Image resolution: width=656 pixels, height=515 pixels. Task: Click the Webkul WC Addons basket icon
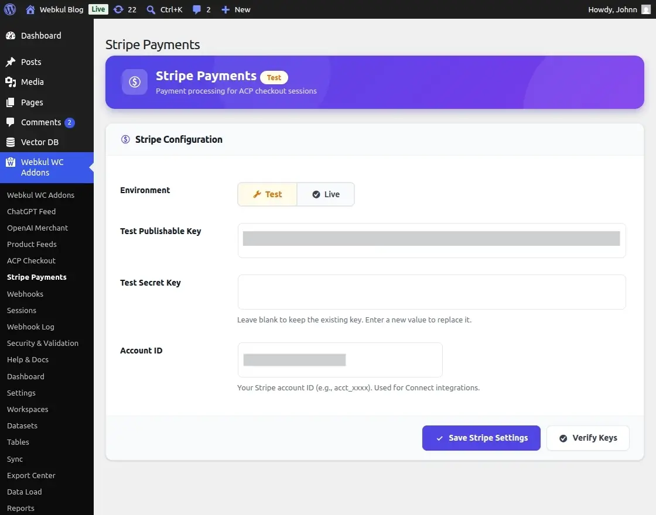coord(11,162)
